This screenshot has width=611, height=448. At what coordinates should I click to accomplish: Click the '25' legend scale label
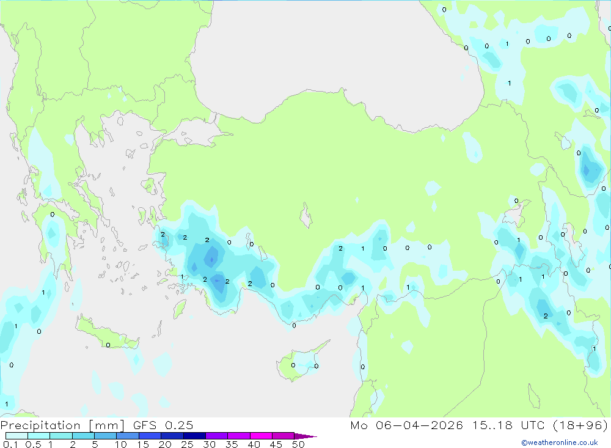coord(188,444)
